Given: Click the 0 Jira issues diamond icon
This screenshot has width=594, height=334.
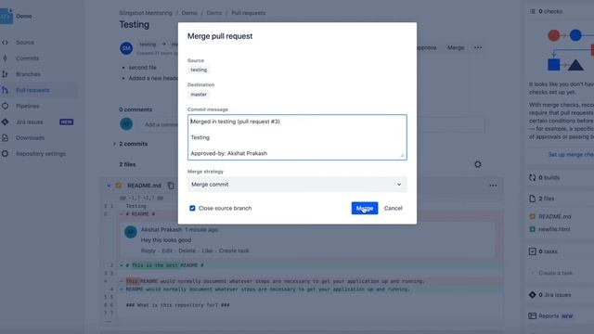Looking at the screenshot, I should pyautogui.click(x=532, y=295).
